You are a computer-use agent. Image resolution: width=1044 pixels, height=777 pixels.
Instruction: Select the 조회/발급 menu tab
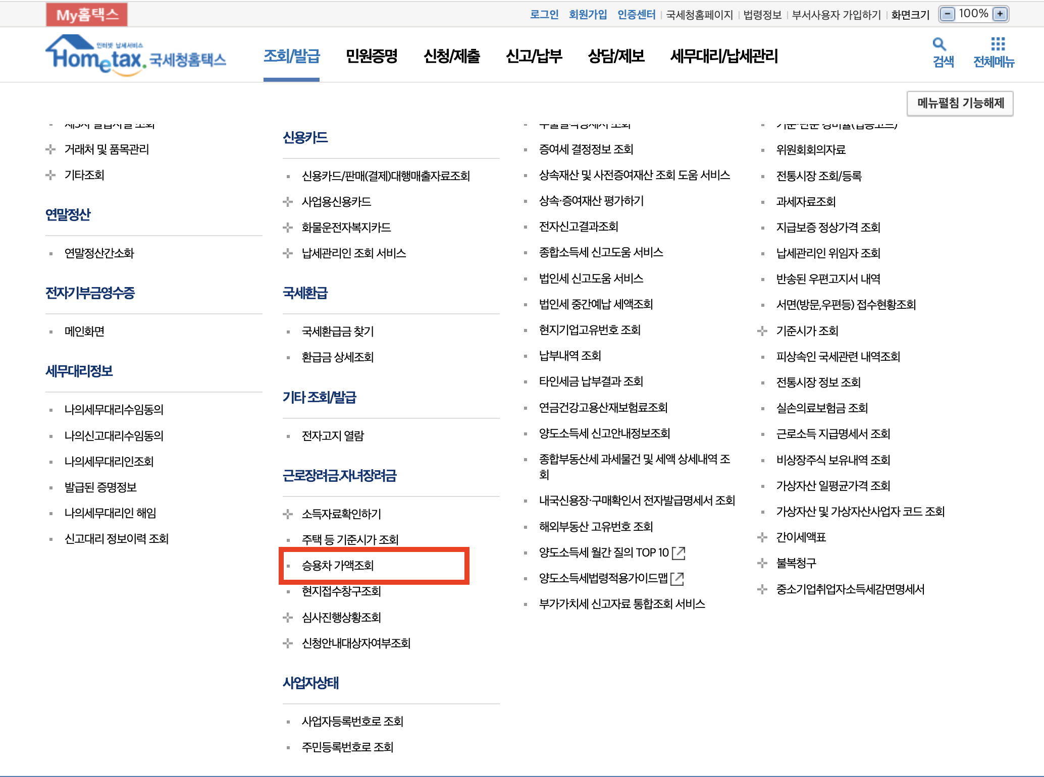(x=291, y=56)
